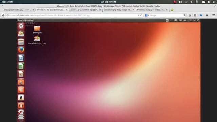Click the battery indicator in the Ubuntu image panel

(180, 20)
